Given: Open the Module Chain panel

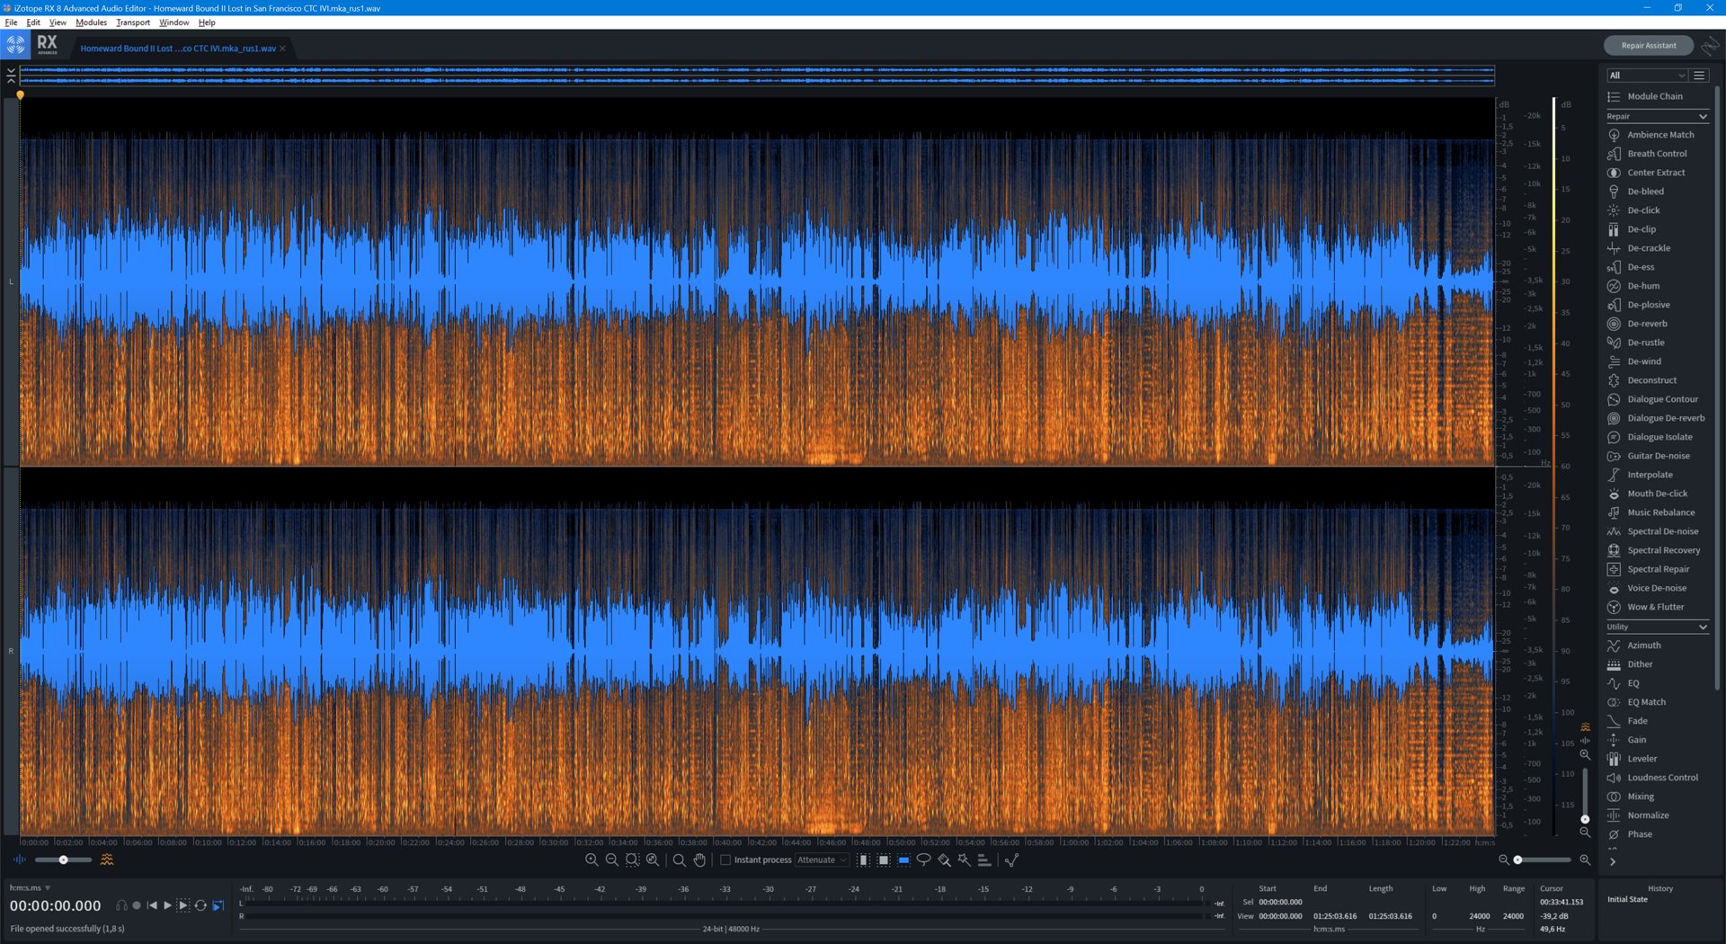Looking at the screenshot, I should (x=1657, y=96).
